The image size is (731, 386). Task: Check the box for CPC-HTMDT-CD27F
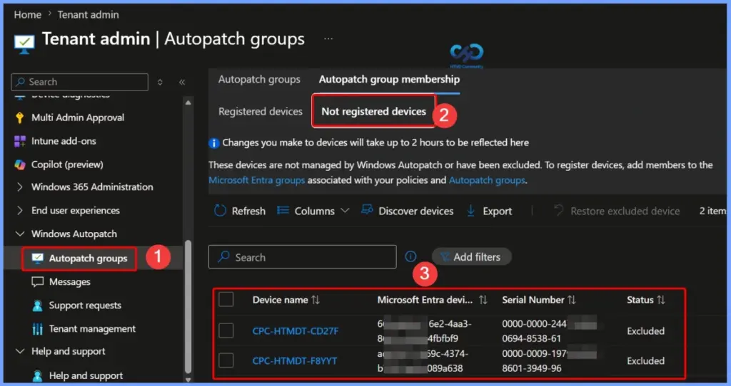tap(226, 330)
